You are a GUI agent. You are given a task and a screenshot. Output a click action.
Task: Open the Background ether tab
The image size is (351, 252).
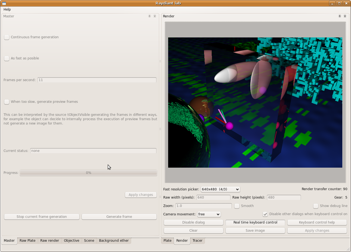(114, 241)
